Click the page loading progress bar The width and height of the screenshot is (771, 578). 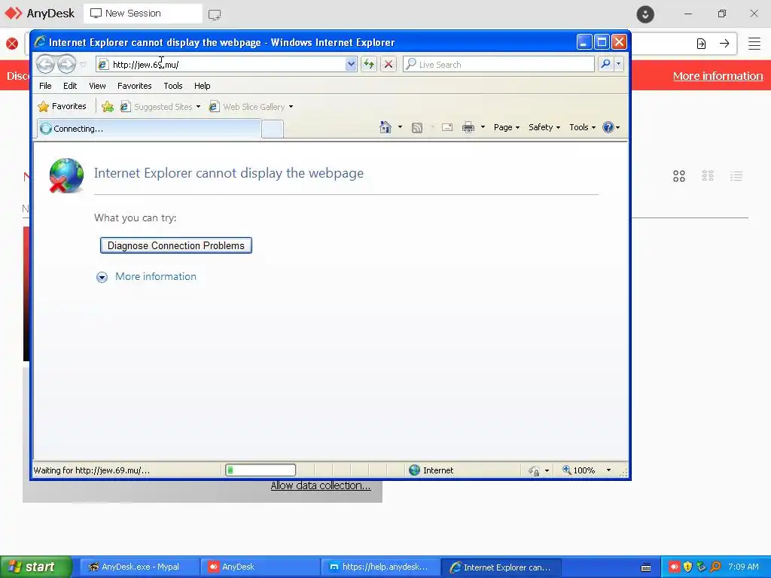261,470
